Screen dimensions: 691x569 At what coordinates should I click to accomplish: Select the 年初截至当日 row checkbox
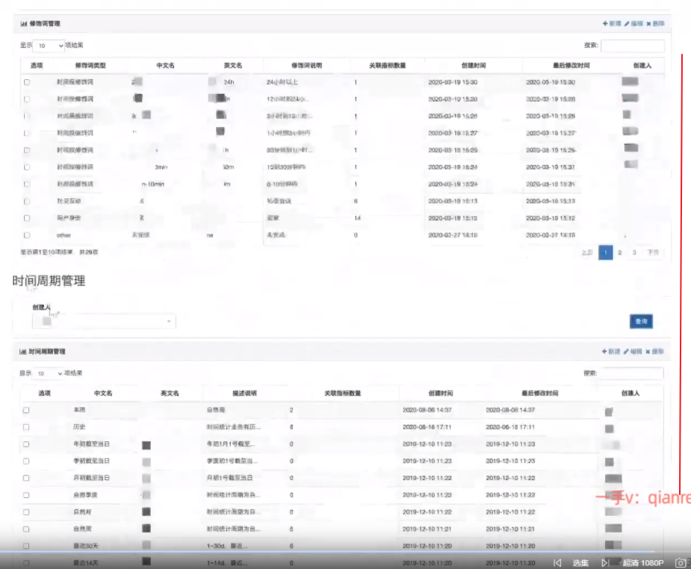(x=26, y=444)
